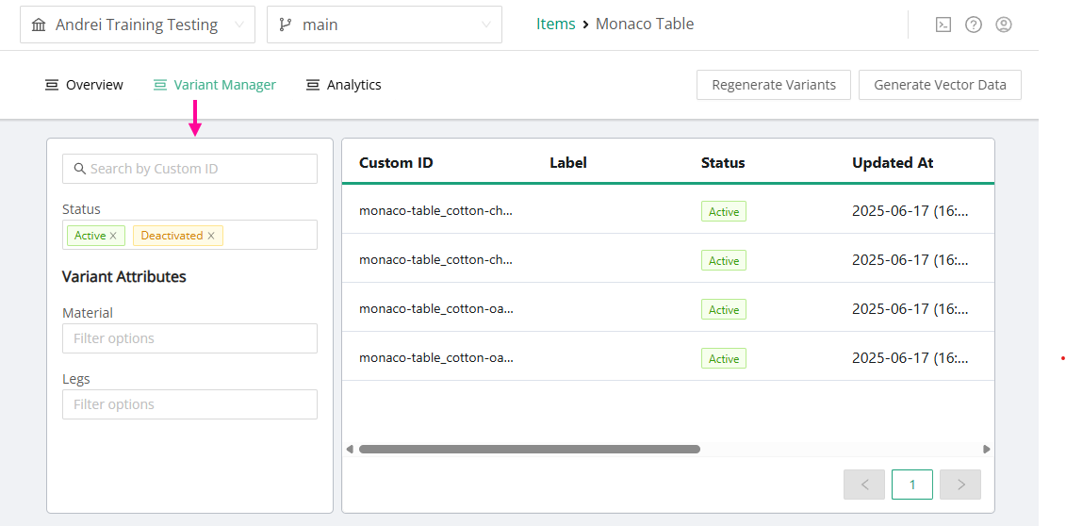The height and width of the screenshot is (526, 1066).
Task: Open the main branch dropdown
Action: pos(385,25)
